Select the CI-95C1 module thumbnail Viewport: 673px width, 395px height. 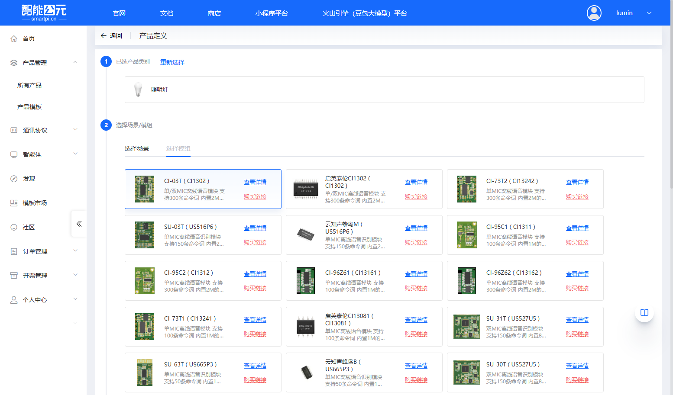tap(466, 235)
